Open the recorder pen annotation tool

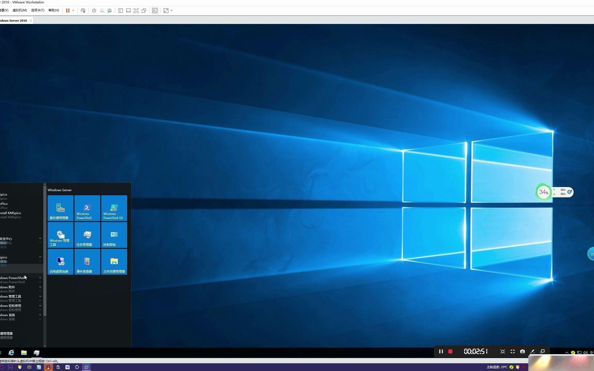coord(532,351)
